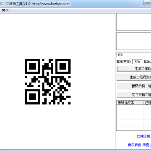The width and height of the screenshot is (151, 151).
Task: Click the 生成二维码 button
Action: (134, 69)
